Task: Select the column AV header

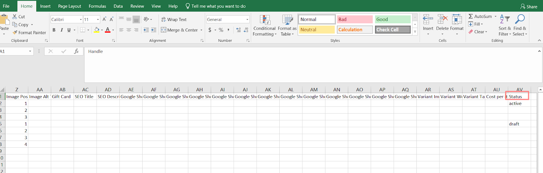Action: click(519, 90)
